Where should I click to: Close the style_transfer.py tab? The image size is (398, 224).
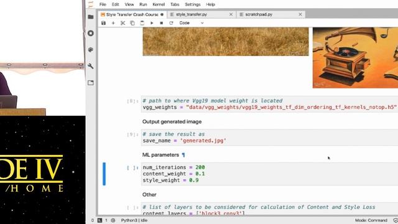231,14
